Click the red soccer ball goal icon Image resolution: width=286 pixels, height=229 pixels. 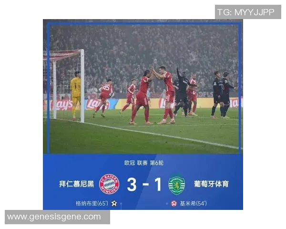174,203
